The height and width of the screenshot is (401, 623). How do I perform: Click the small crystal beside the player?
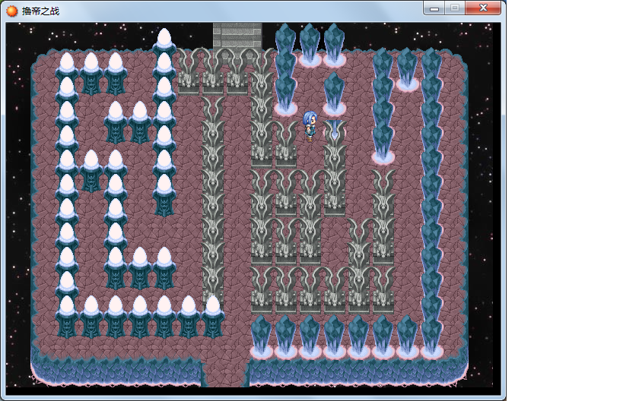click(335, 129)
